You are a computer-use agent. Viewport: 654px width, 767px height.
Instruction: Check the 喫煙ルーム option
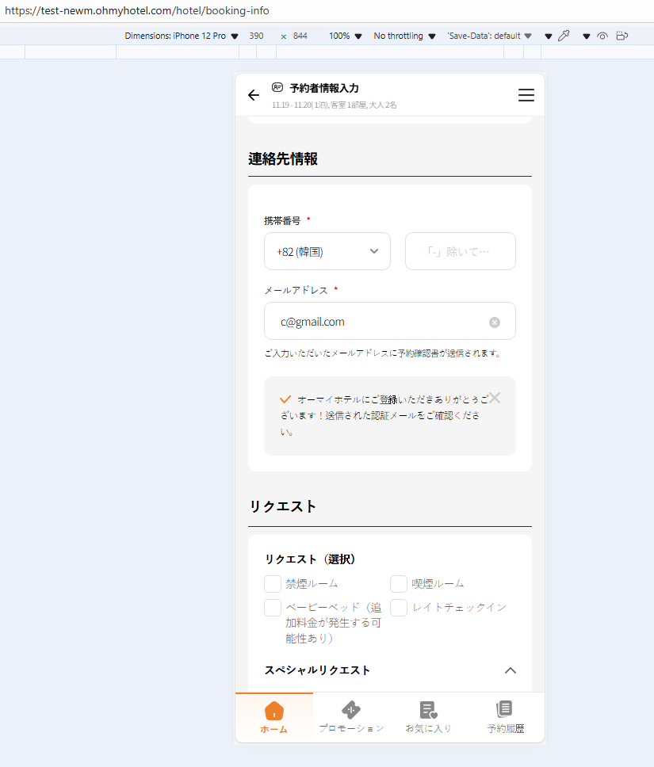(399, 583)
